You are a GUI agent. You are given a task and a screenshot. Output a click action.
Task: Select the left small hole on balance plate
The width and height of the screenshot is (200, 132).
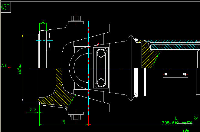click(165, 74)
